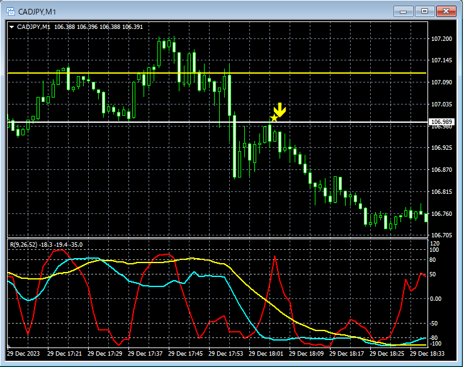This screenshot has height=367, width=464.
Task: Click the 29 Dec 17:21 time label
Action: pos(64,354)
